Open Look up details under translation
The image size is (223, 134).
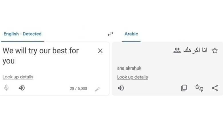click(132, 77)
